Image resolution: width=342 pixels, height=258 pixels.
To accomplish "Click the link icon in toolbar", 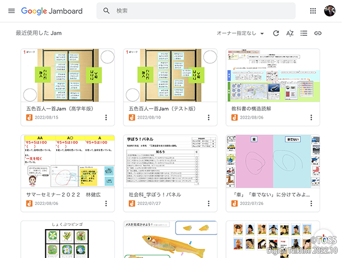I will point(317,33).
